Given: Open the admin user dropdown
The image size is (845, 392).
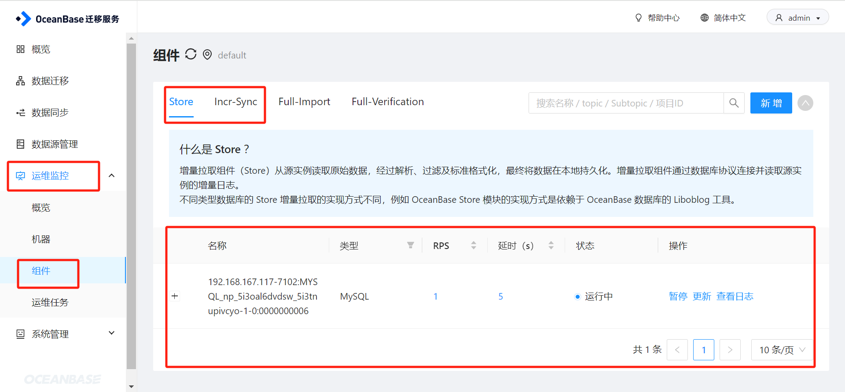Looking at the screenshot, I should 797,18.
